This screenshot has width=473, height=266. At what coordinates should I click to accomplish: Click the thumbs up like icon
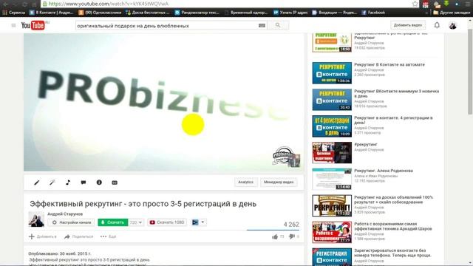pyautogui.click(x=275, y=236)
